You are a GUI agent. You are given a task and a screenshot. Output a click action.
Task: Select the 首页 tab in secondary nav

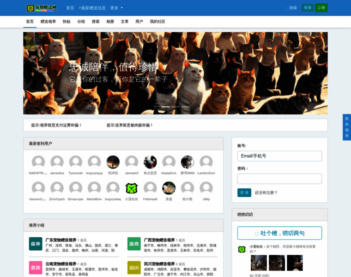(x=30, y=22)
